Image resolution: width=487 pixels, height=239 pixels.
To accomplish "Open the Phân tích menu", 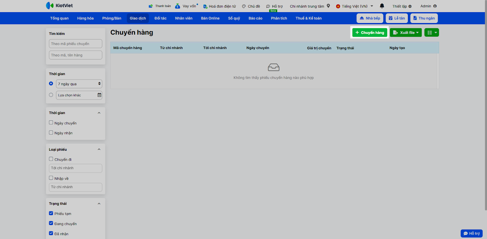I will tap(279, 18).
